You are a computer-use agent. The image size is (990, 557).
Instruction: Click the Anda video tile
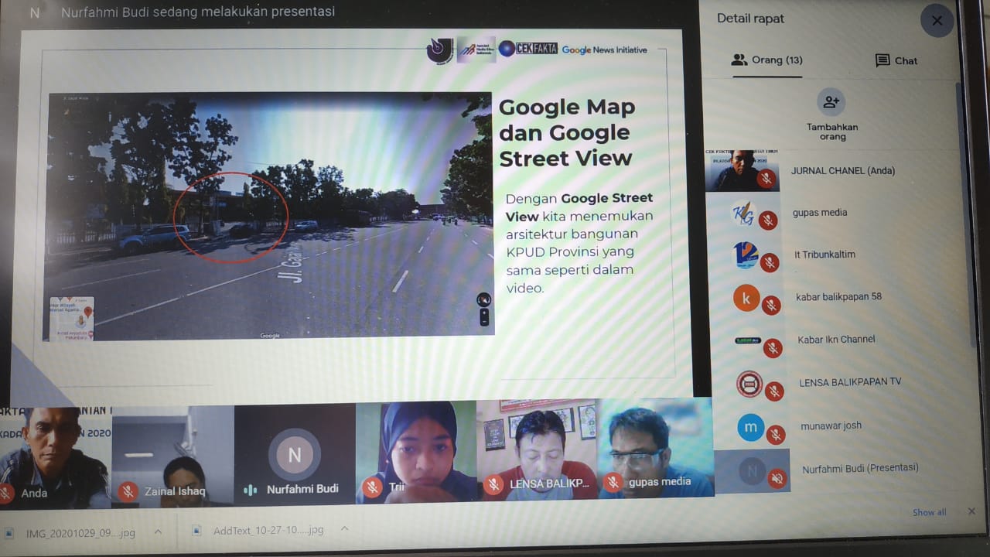56,456
